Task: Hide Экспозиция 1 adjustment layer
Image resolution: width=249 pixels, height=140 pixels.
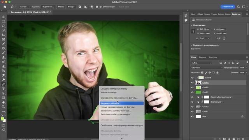Action: (x=192, y=102)
